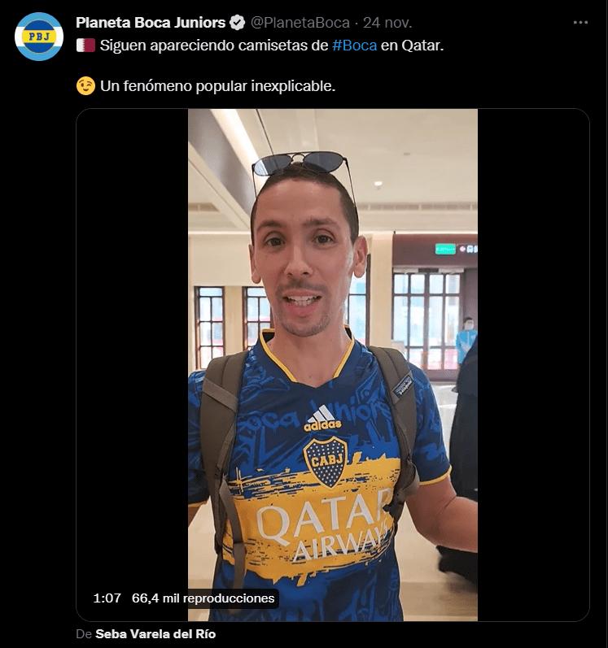
Task: Play the video of the Boca fan
Action: click(333, 365)
